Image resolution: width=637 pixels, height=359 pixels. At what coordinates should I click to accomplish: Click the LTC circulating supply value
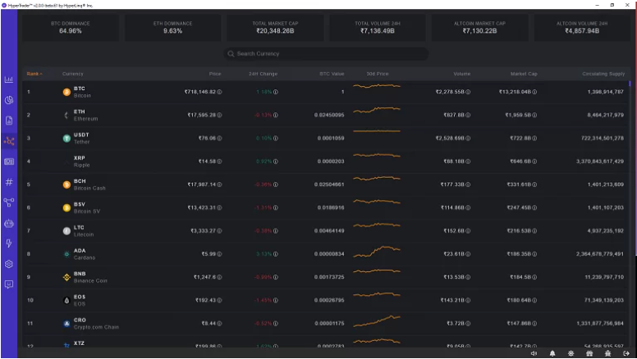click(605, 231)
